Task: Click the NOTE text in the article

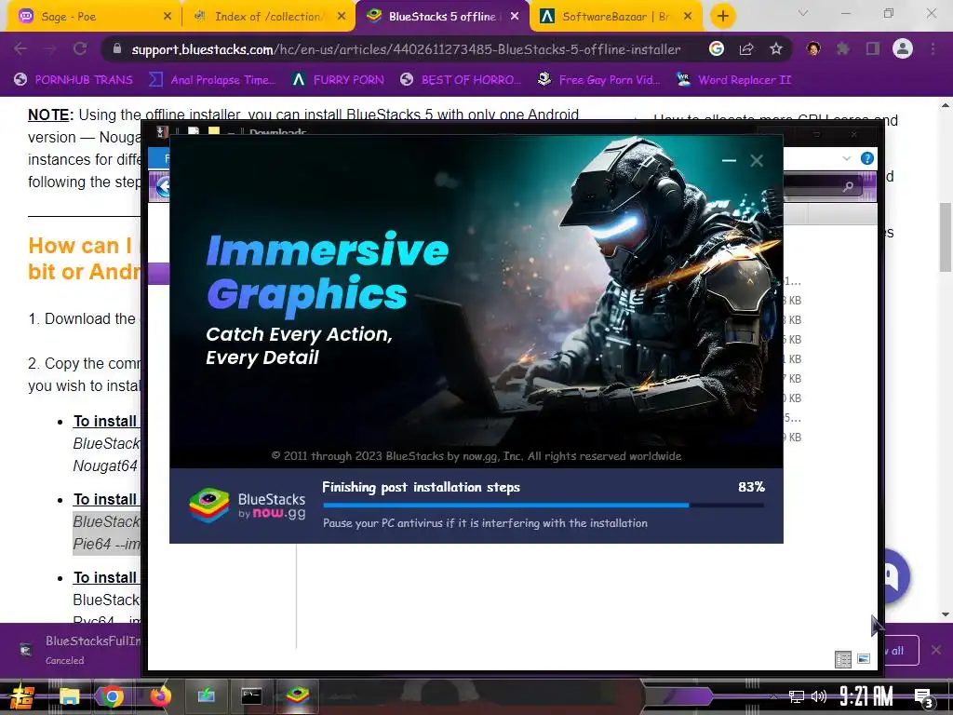Action: click(x=50, y=115)
